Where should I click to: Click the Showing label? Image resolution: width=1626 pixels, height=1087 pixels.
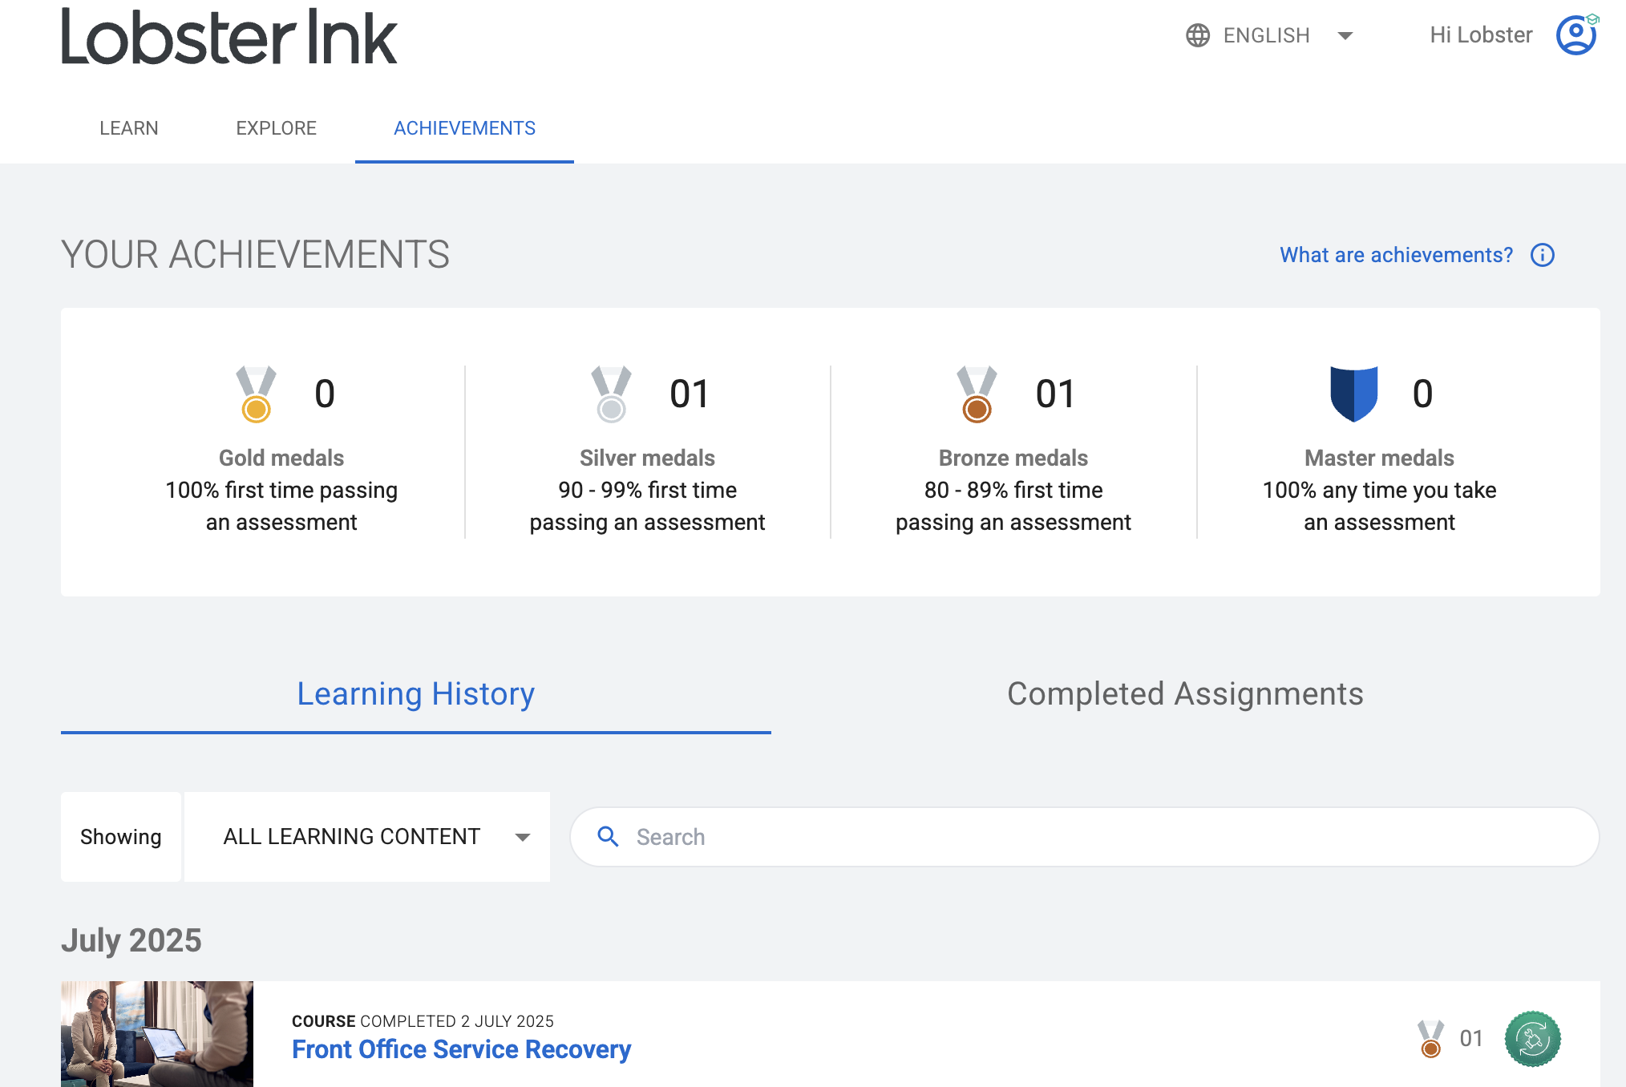click(x=121, y=837)
